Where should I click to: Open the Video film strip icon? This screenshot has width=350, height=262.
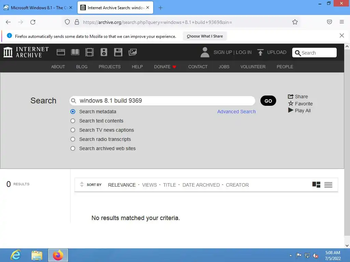[90, 52]
